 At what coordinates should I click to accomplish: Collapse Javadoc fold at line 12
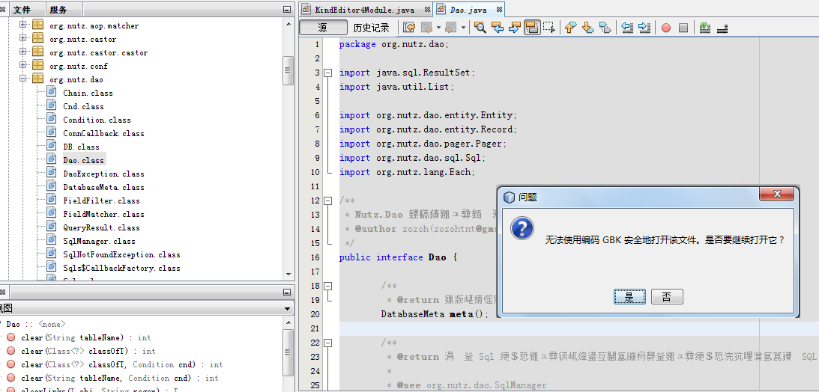click(x=327, y=200)
